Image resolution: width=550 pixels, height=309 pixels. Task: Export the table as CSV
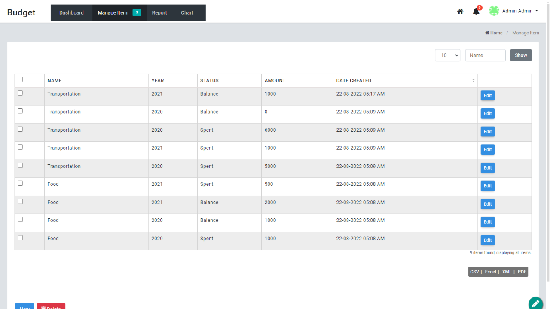474,272
